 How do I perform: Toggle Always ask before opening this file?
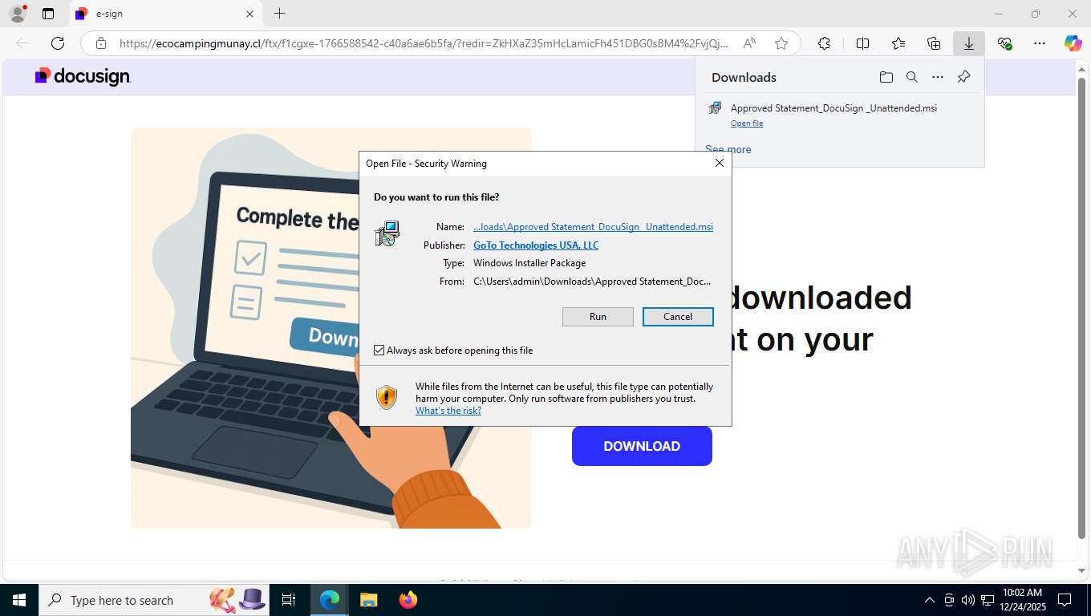[x=379, y=351]
